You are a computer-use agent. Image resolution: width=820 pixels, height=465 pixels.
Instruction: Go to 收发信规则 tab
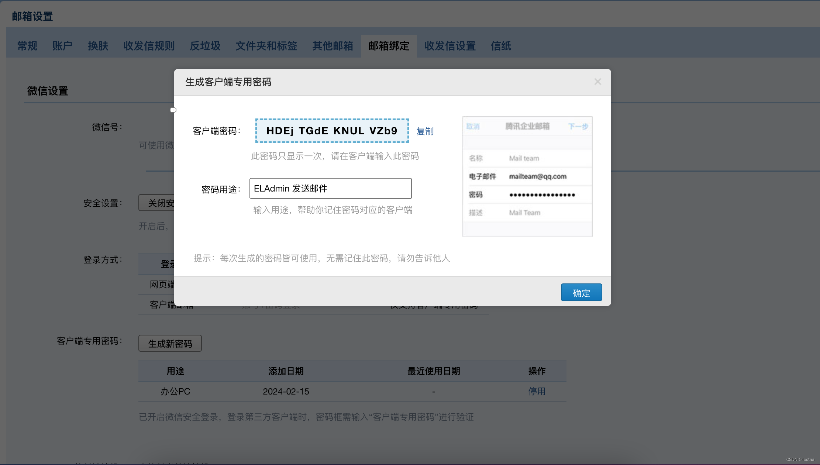click(x=149, y=46)
